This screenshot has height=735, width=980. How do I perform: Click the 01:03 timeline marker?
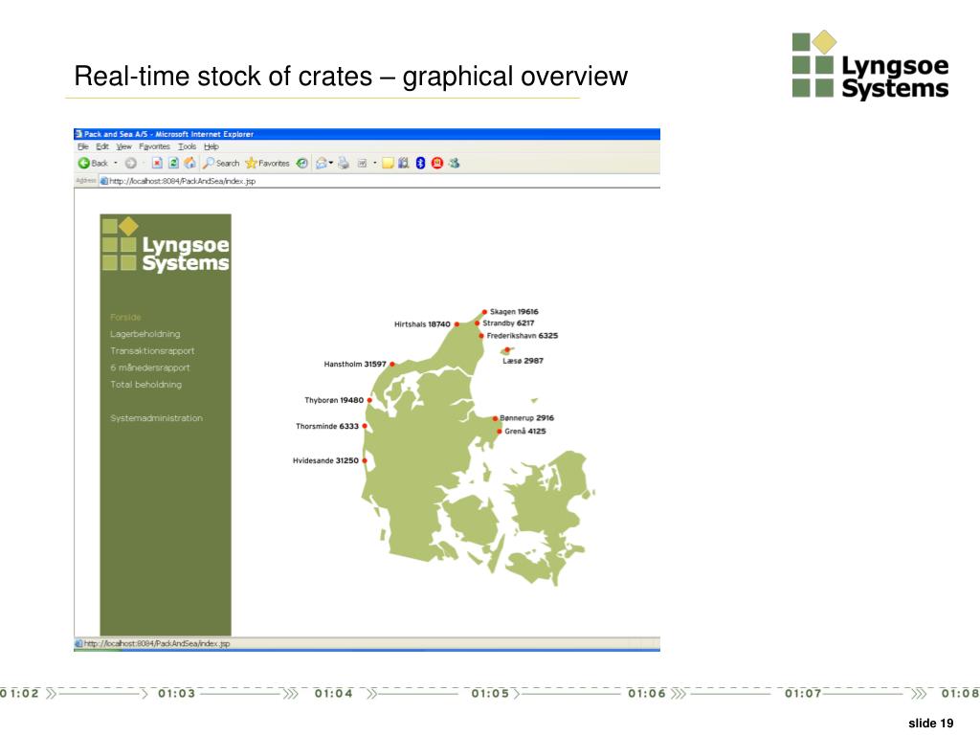(177, 694)
